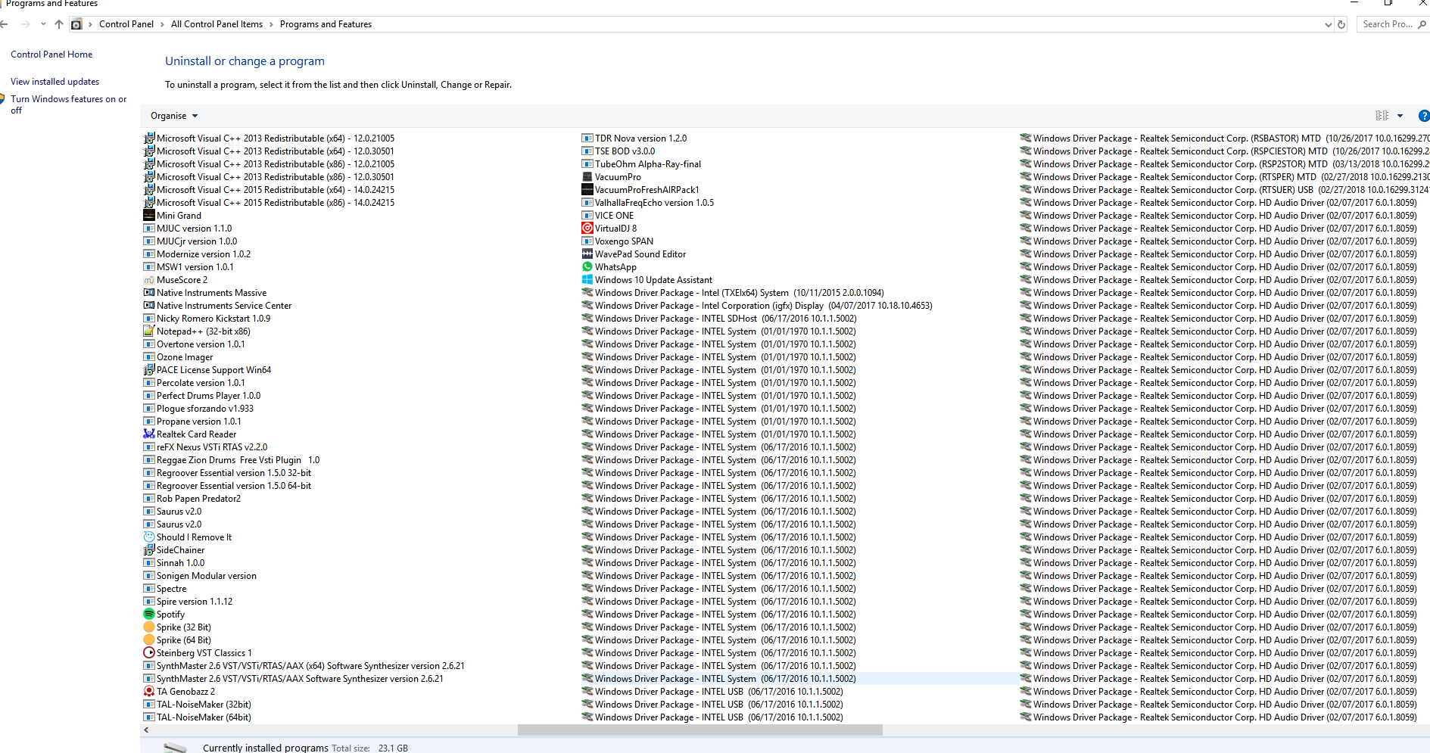Screen dimensions: 1430x753
Task: Click the WhatsApp icon in the list
Action: tap(587, 266)
